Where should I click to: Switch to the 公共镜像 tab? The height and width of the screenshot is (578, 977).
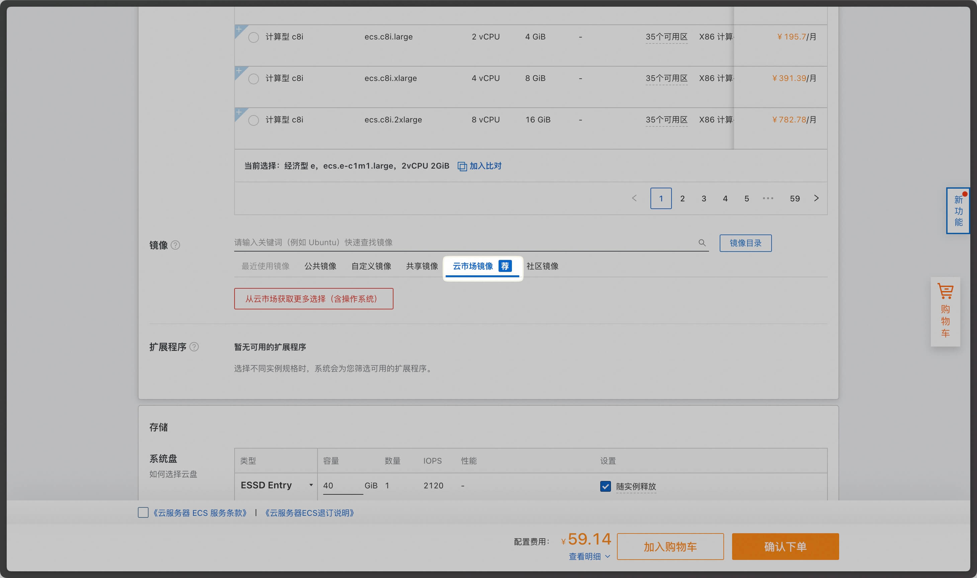coord(320,266)
